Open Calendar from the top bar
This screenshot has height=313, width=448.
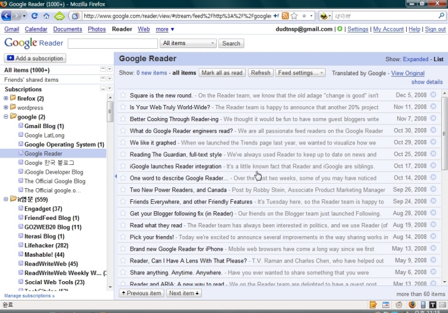(36, 29)
